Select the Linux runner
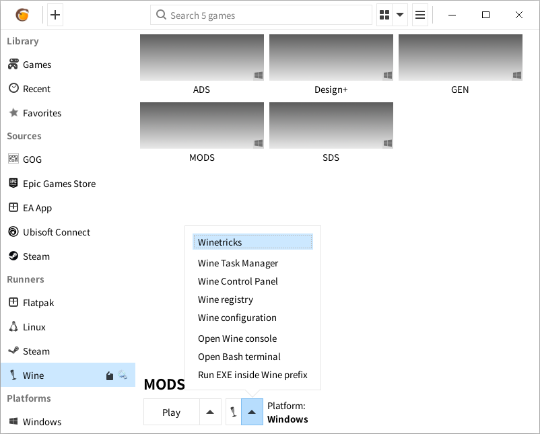The height and width of the screenshot is (434, 540). point(68,327)
